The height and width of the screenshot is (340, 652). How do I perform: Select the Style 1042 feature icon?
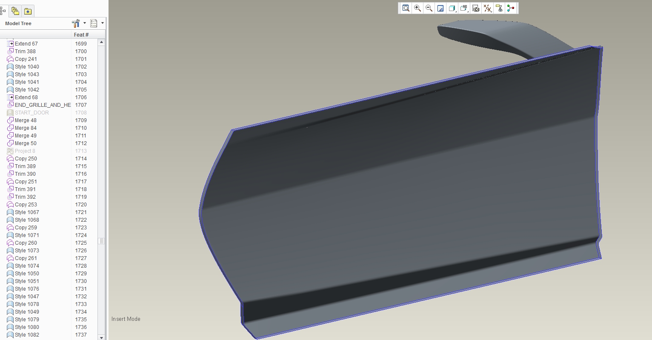(11, 90)
